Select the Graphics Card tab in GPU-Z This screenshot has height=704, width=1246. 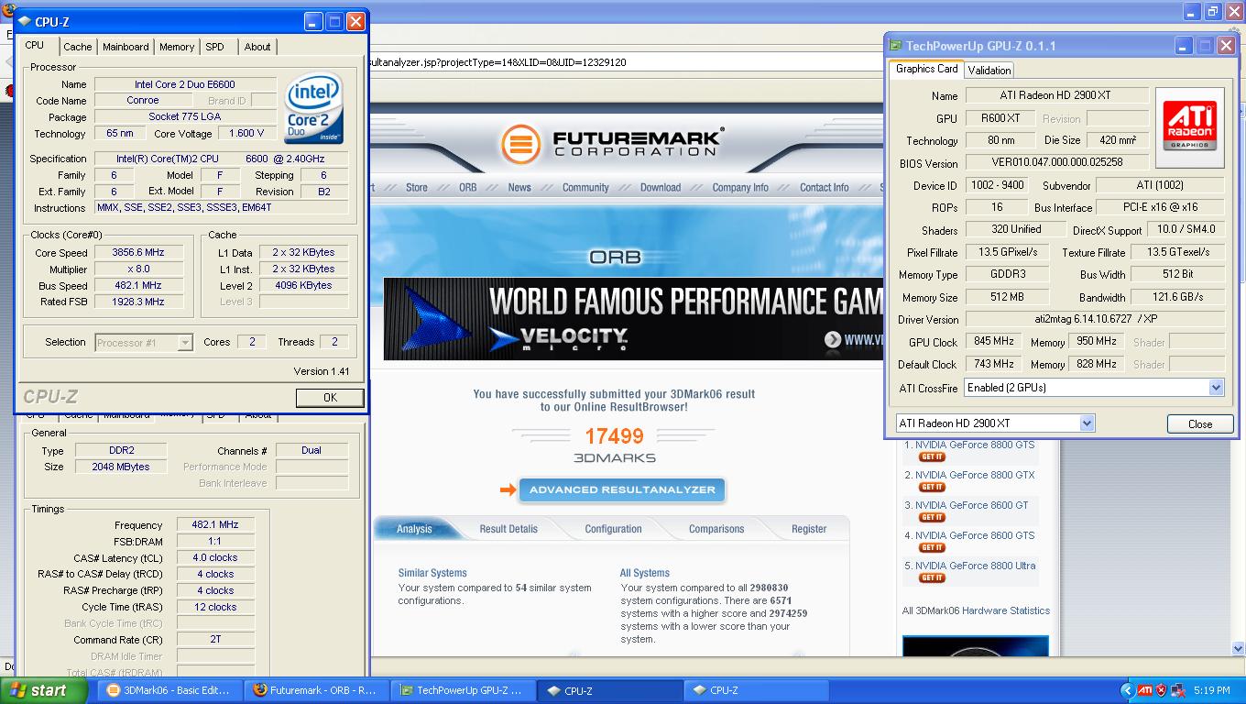[926, 69]
